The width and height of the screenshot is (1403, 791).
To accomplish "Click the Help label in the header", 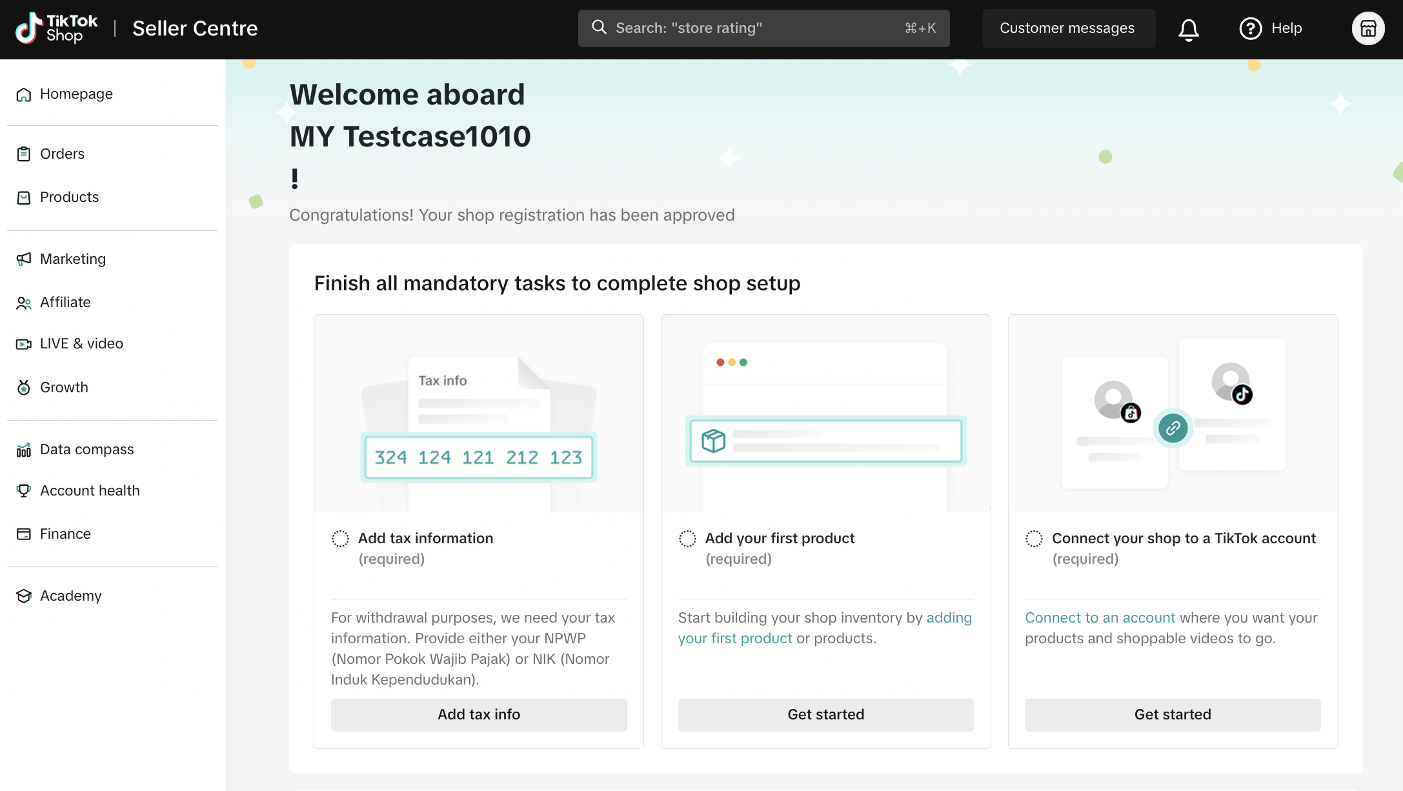I will pyautogui.click(x=1287, y=28).
